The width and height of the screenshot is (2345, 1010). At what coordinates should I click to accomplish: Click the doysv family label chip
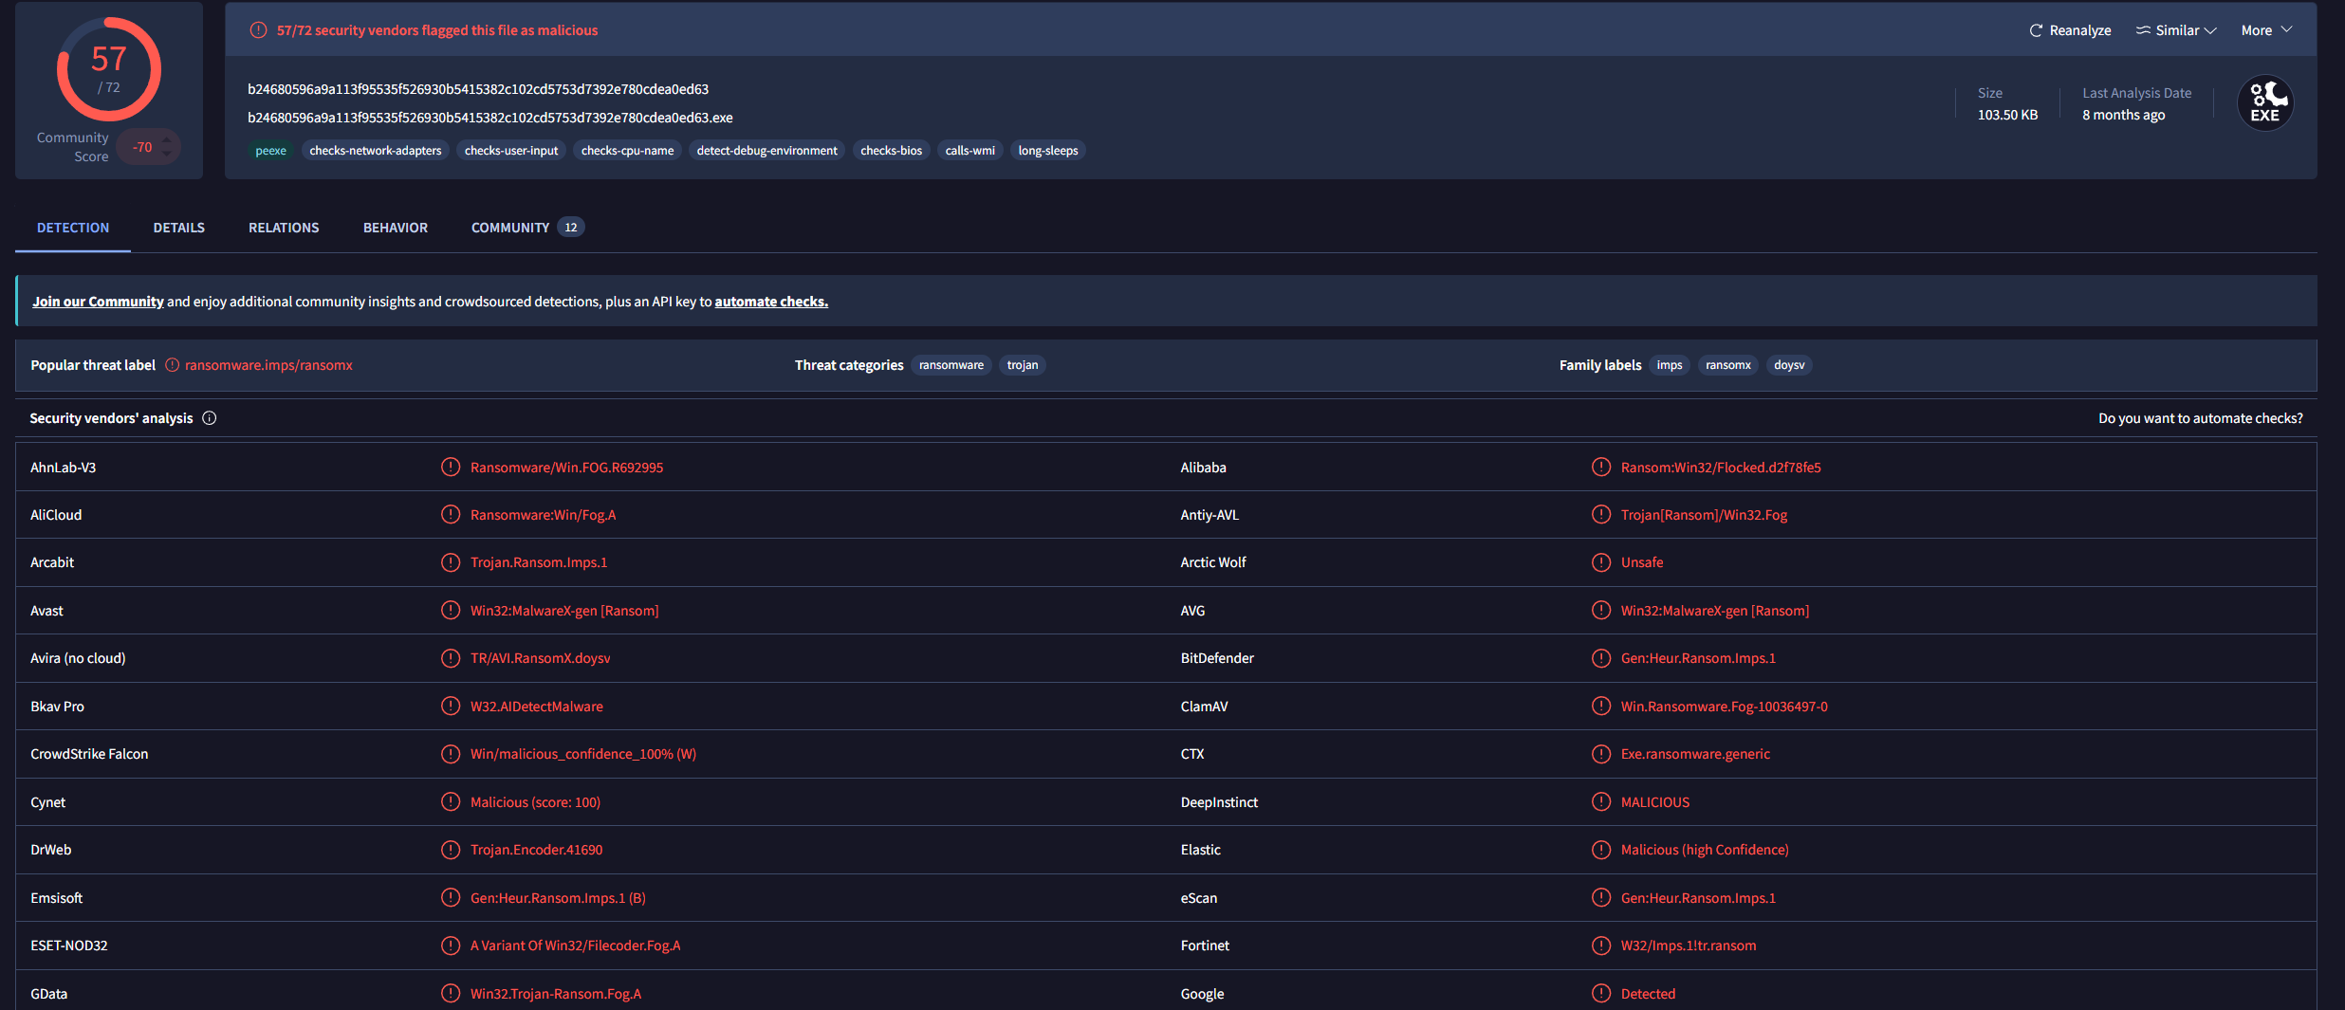[1789, 365]
